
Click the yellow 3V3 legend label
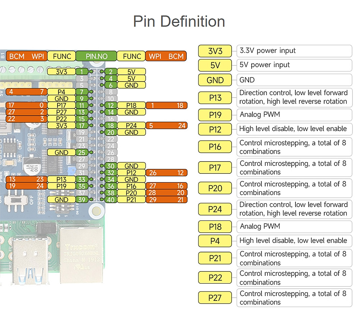click(215, 51)
